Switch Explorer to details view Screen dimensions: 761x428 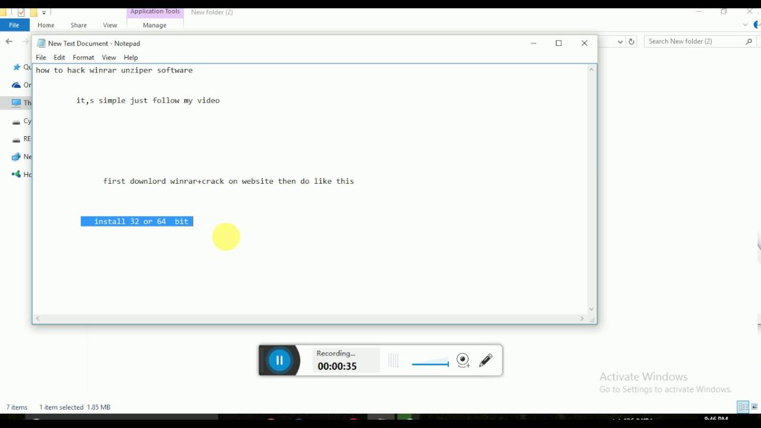[743, 407]
